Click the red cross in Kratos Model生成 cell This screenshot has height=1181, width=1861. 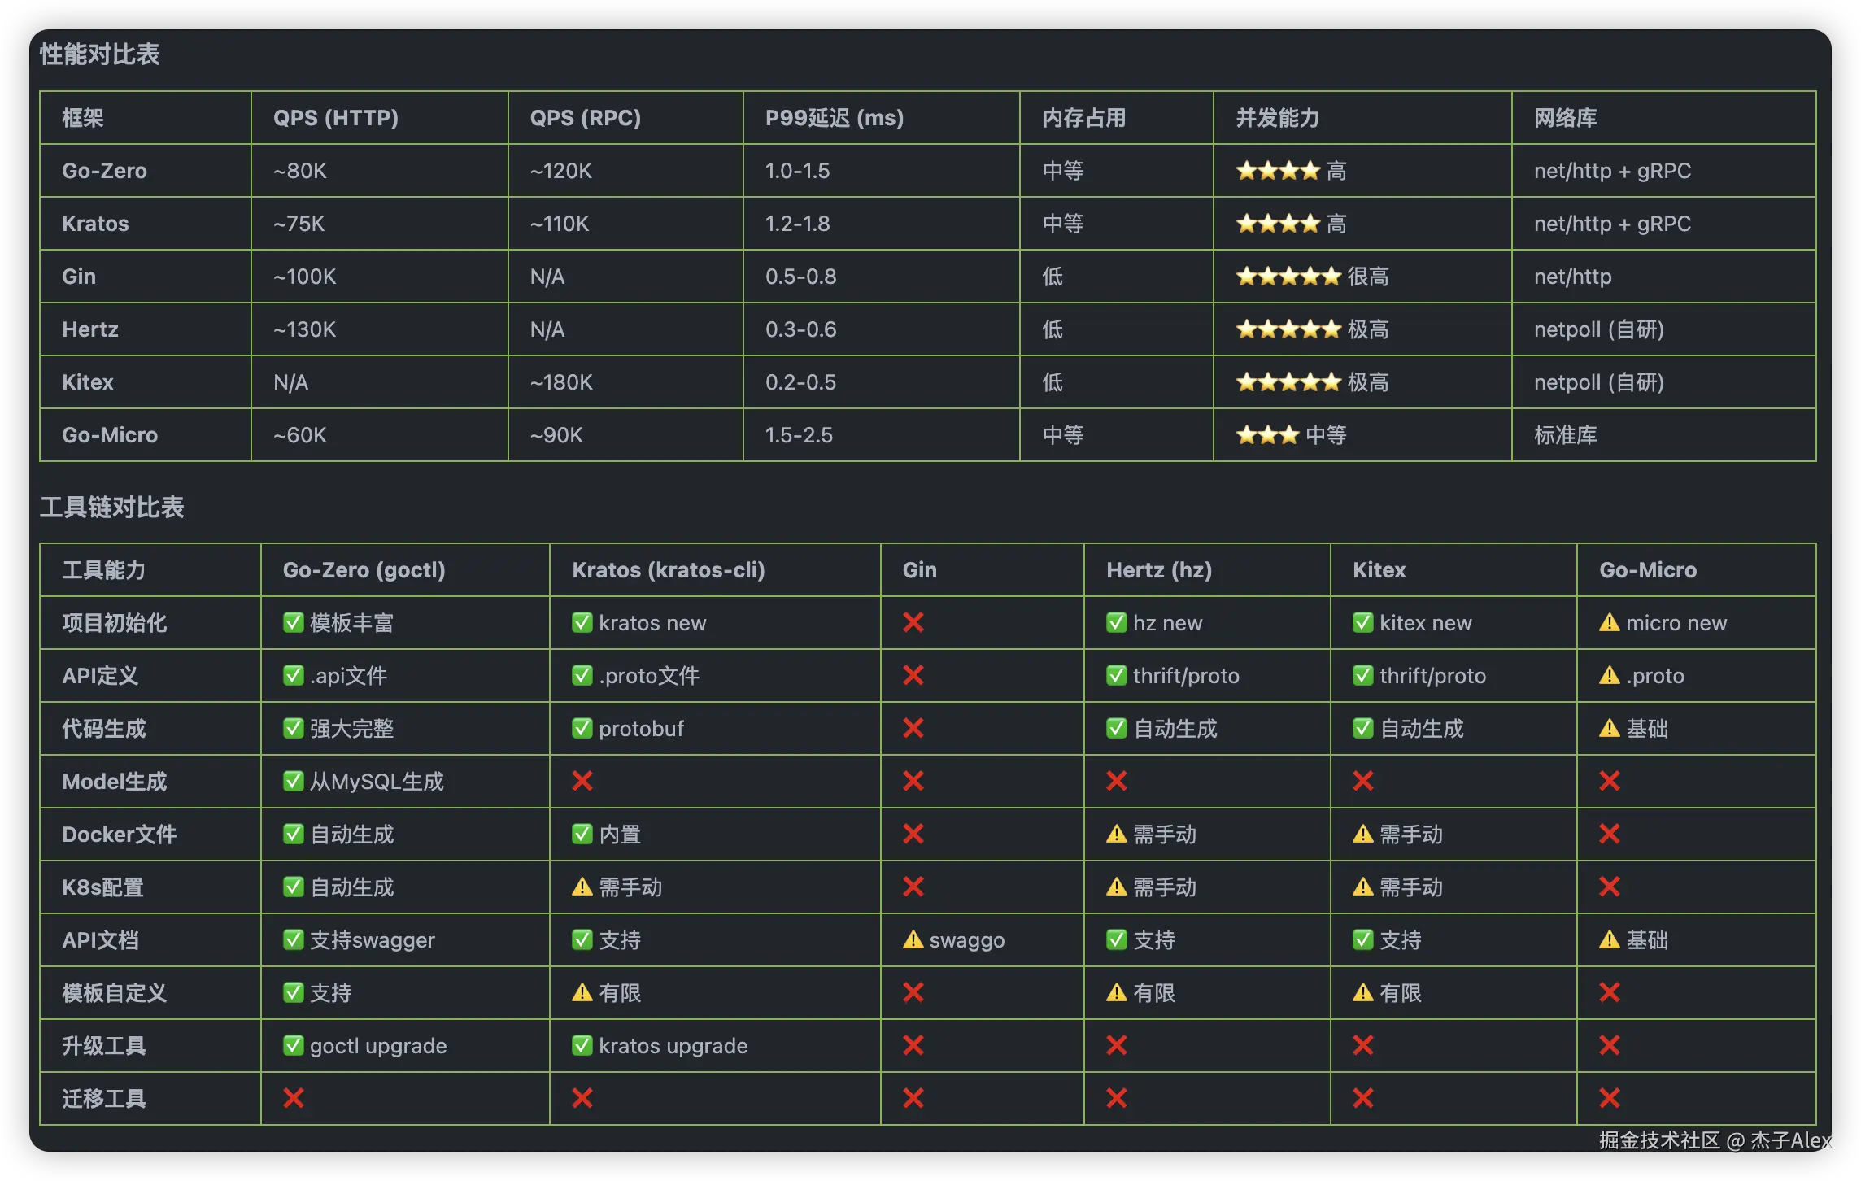[582, 782]
